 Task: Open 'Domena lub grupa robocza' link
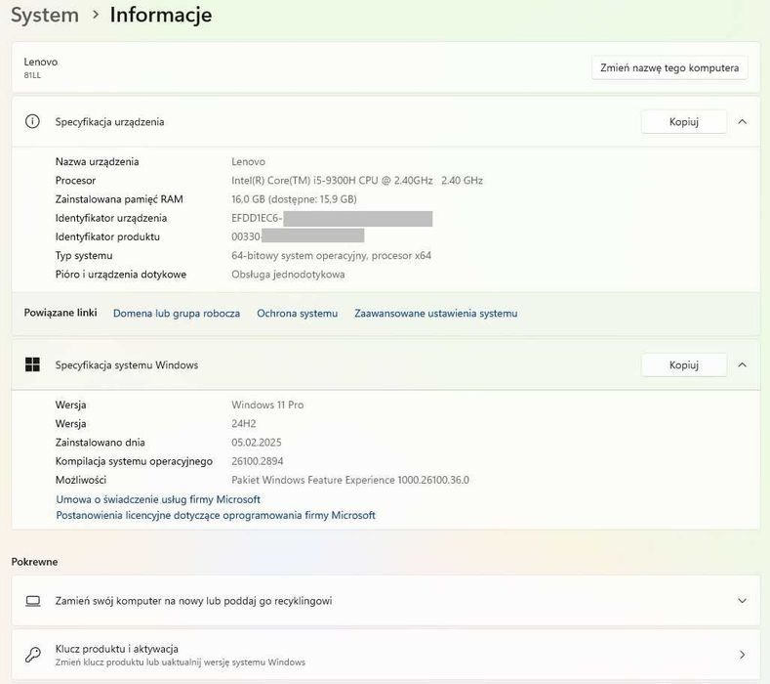pos(177,314)
